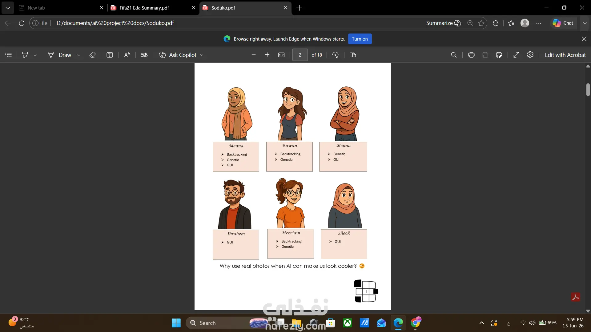Open Find in PDF search
This screenshot has width=591, height=332.
point(454,55)
